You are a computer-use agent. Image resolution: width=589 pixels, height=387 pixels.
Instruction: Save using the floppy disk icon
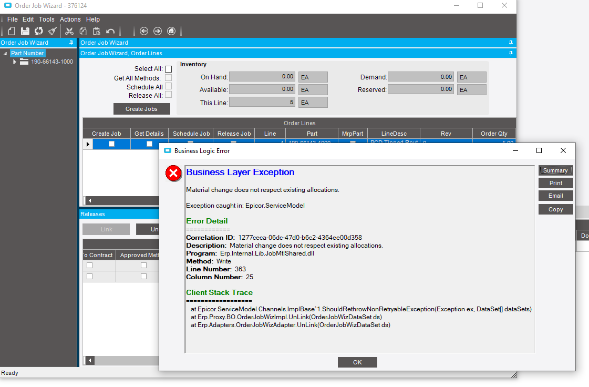pos(25,31)
